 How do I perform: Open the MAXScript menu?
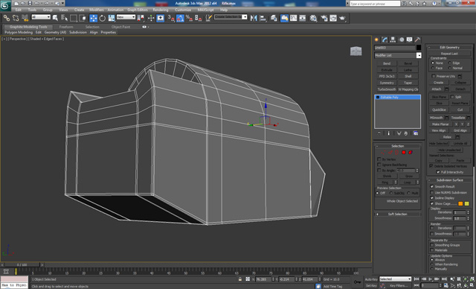coord(205,10)
